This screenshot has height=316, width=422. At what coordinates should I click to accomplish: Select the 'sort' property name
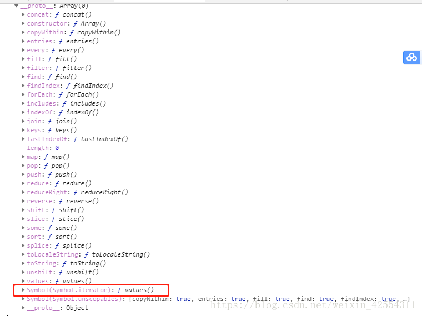[x=34, y=237]
